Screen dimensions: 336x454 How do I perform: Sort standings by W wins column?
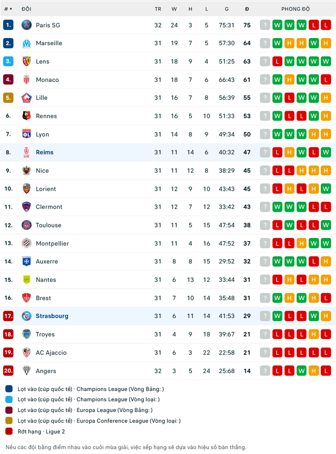click(x=174, y=9)
